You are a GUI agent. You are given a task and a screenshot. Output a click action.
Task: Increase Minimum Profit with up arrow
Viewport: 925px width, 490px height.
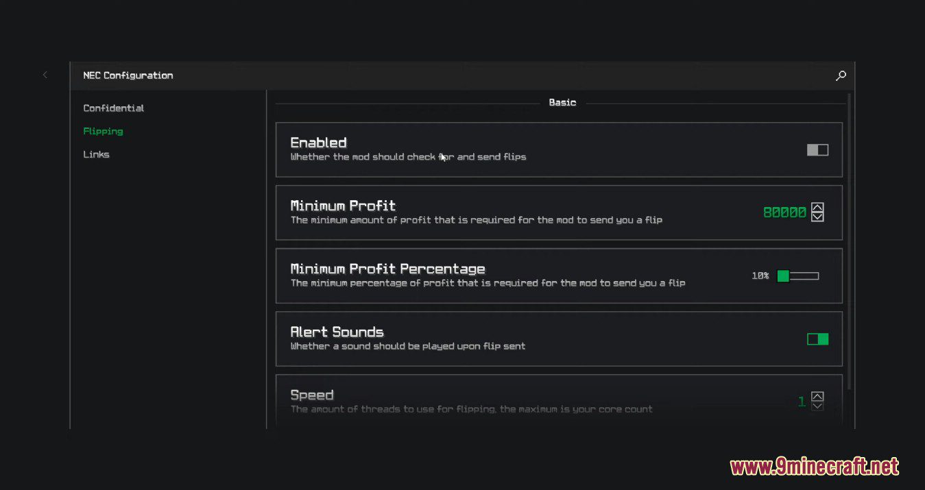(x=817, y=208)
